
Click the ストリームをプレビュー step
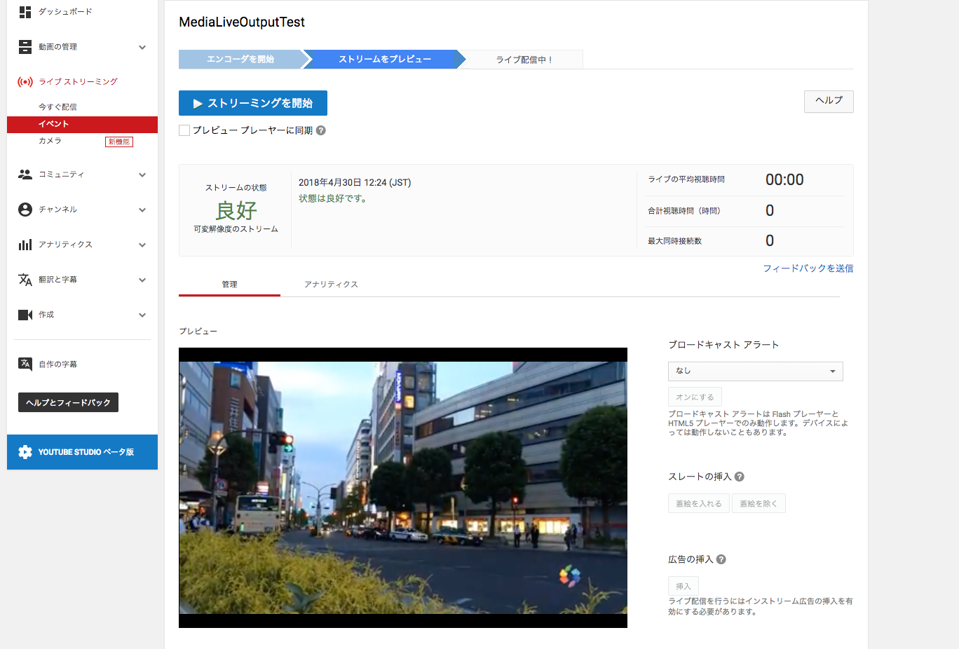385,60
